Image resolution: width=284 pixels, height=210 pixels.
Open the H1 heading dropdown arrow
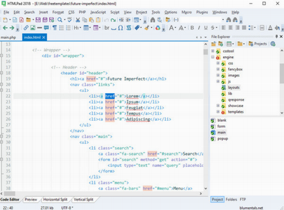click(x=80, y=28)
